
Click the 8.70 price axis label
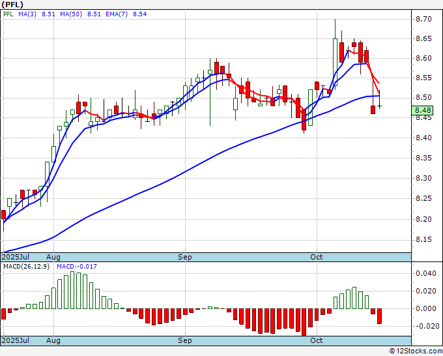(423, 19)
